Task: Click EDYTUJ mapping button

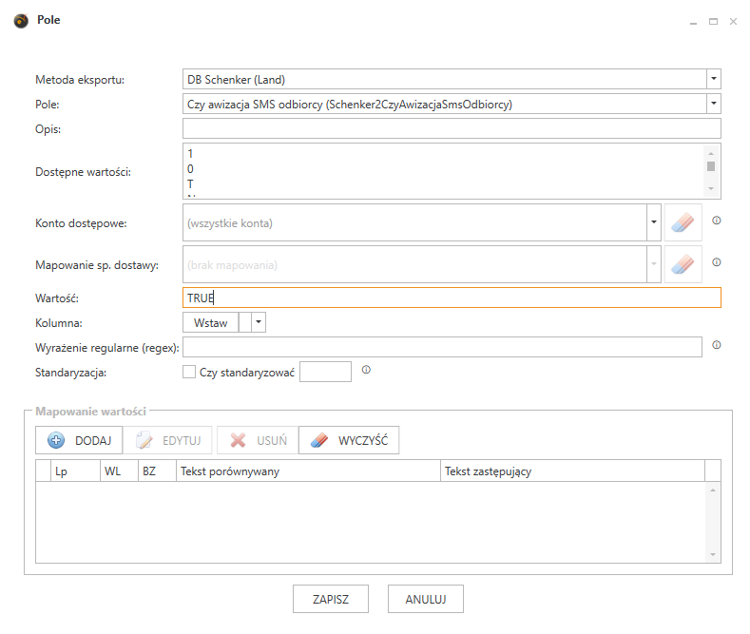Action: (168, 440)
